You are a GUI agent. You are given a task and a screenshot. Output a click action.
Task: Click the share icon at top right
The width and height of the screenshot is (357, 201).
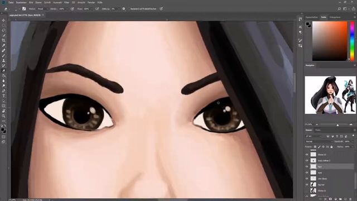point(353,9)
